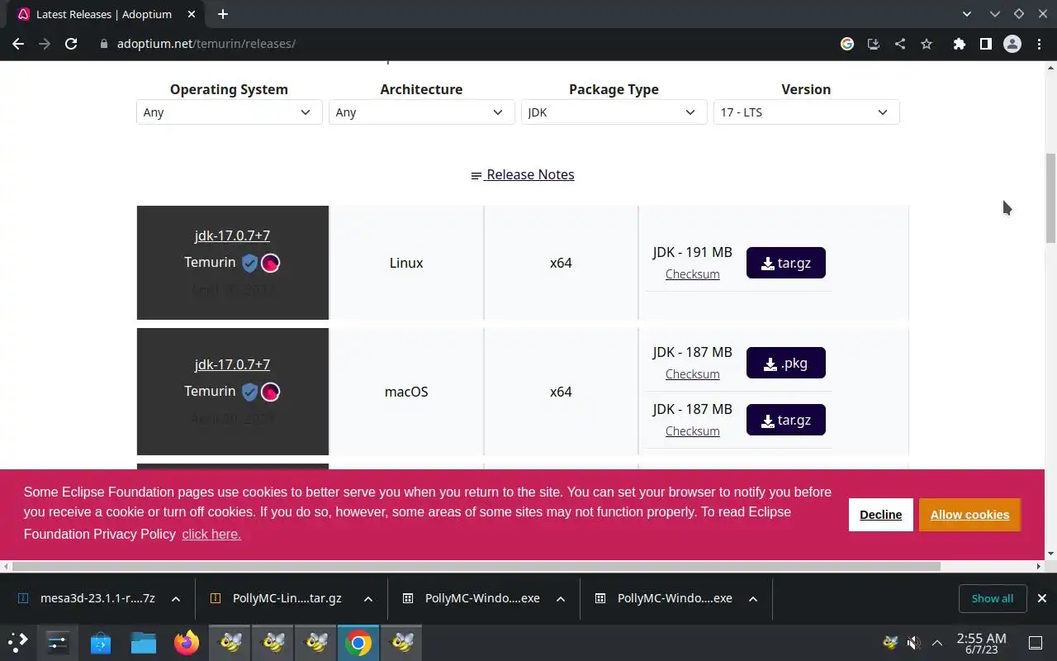Click the muted volume tray icon
Image resolution: width=1057 pixels, height=661 pixels.
[913, 642]
